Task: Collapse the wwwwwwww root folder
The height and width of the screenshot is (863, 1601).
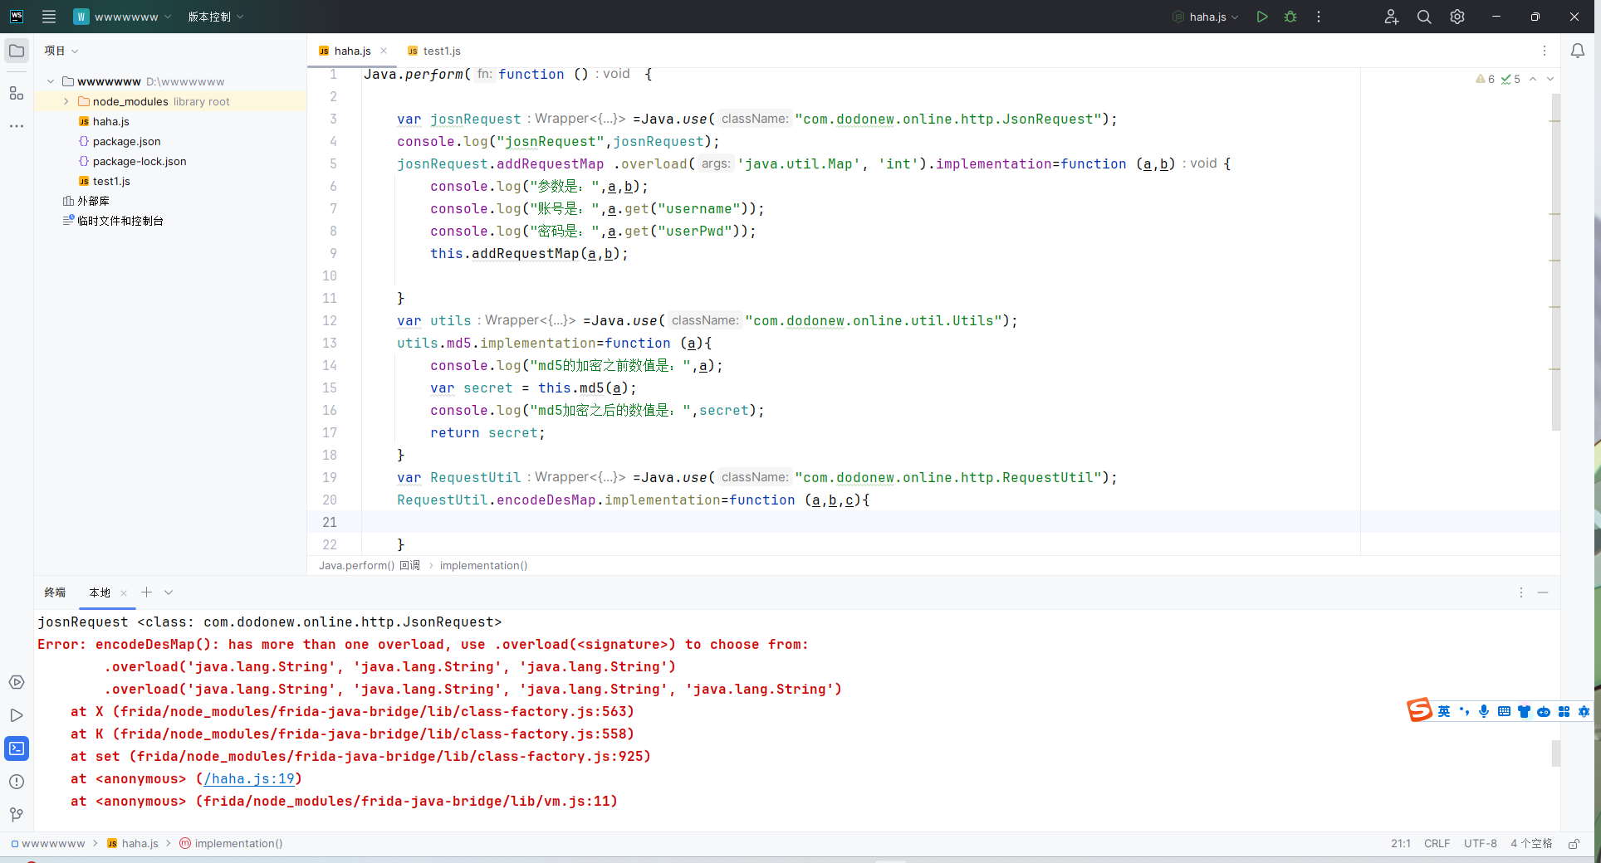Action: pyautogui.click(x=51, y=81)
